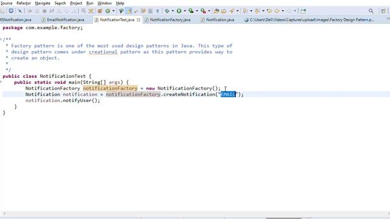Open the Refactor menu

(24, 3)
